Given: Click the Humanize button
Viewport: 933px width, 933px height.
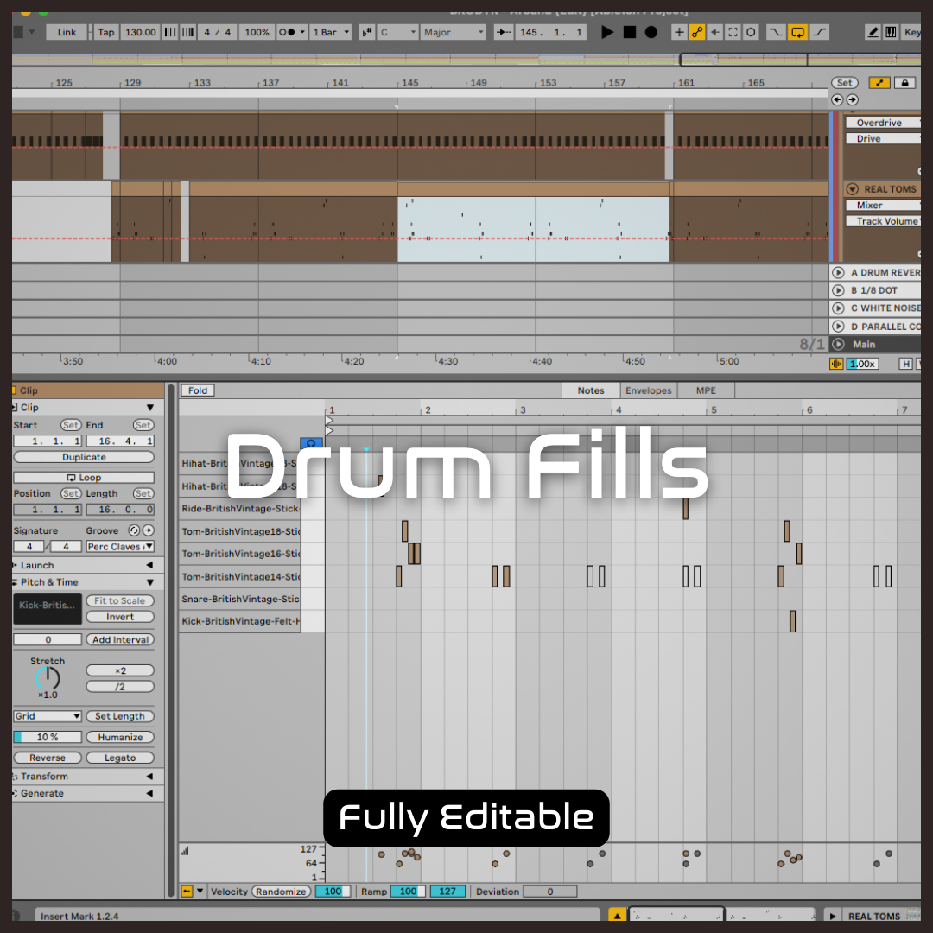Looking at the screenshot, I should click(x=120, y=738).
